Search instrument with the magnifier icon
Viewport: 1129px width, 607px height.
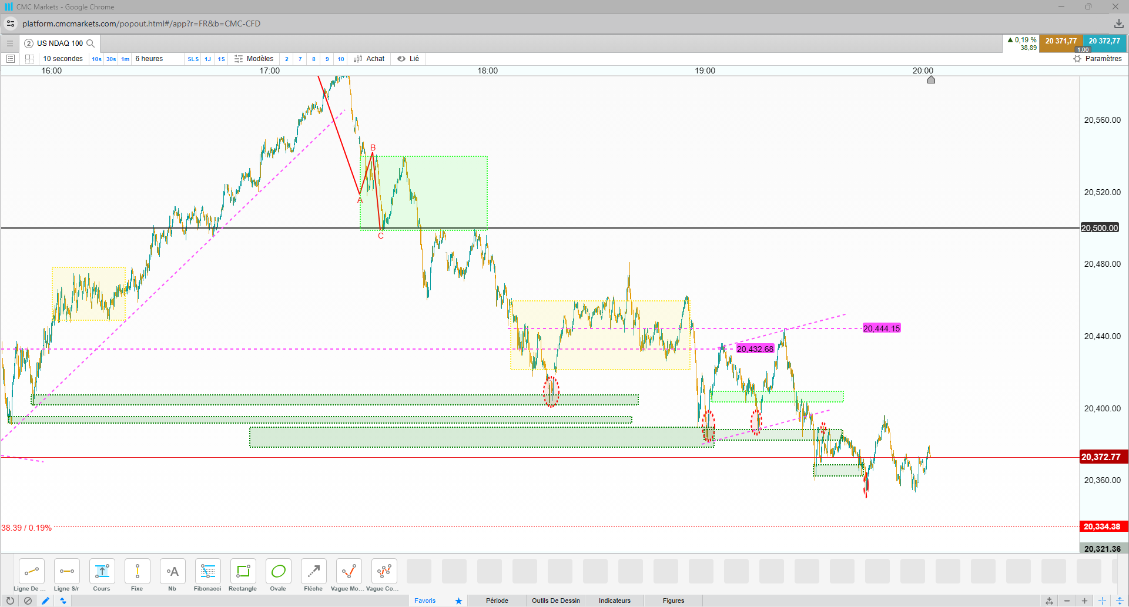(91, 43)
